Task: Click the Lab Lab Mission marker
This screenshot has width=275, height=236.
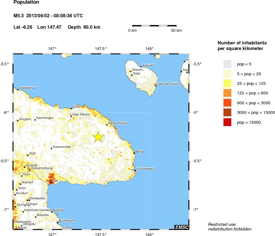Action: (x=156, y=85)
